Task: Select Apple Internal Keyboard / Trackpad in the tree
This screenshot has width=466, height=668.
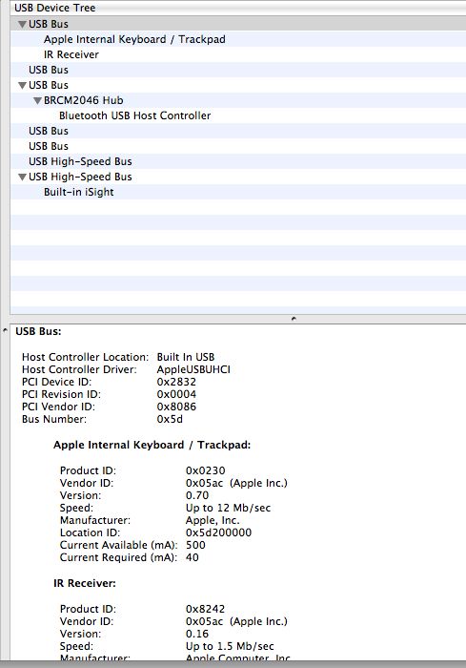Action: tap(238, 39)
